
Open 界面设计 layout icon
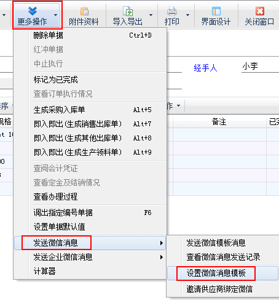216,11
